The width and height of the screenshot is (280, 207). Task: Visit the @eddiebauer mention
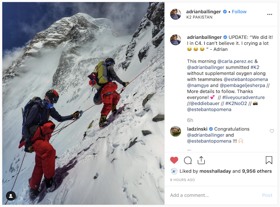pyautogui.click(x=205, y=103)
